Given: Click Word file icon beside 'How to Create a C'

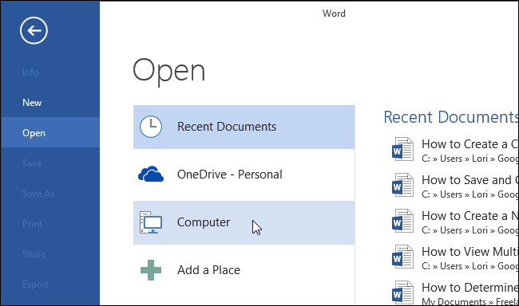Looking at the screenshot, I should coord(402,149).
